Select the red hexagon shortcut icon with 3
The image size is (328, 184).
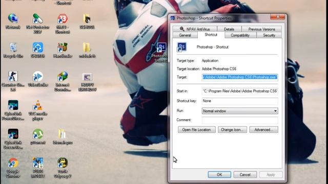pos(63,18)
